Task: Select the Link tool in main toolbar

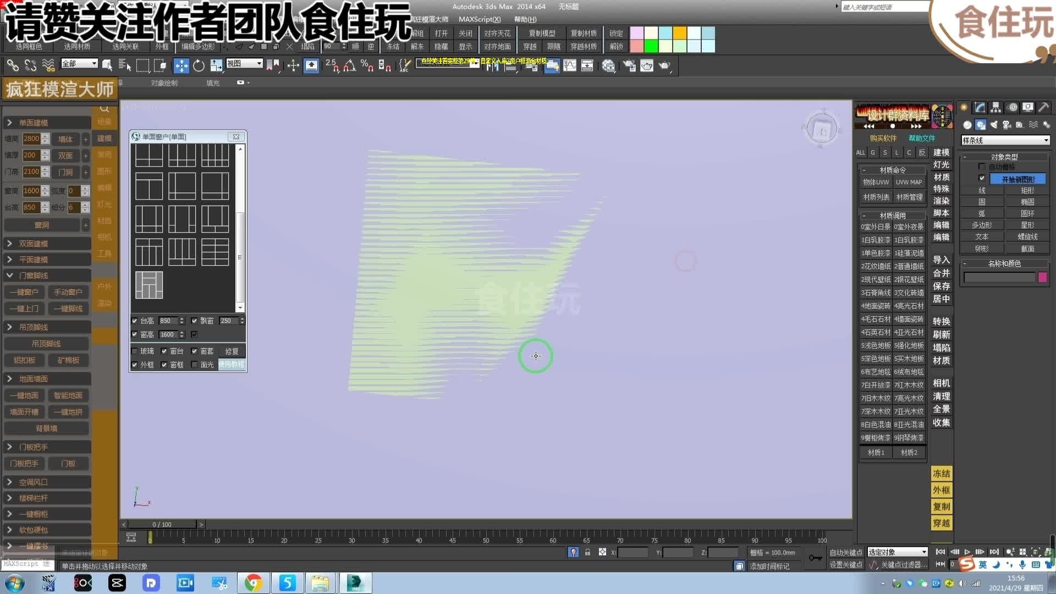Action: [x=12, y=65]
